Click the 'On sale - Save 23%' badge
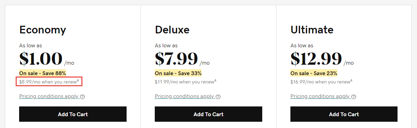Viewport: 417px width, 128px height. coord(314,73)
